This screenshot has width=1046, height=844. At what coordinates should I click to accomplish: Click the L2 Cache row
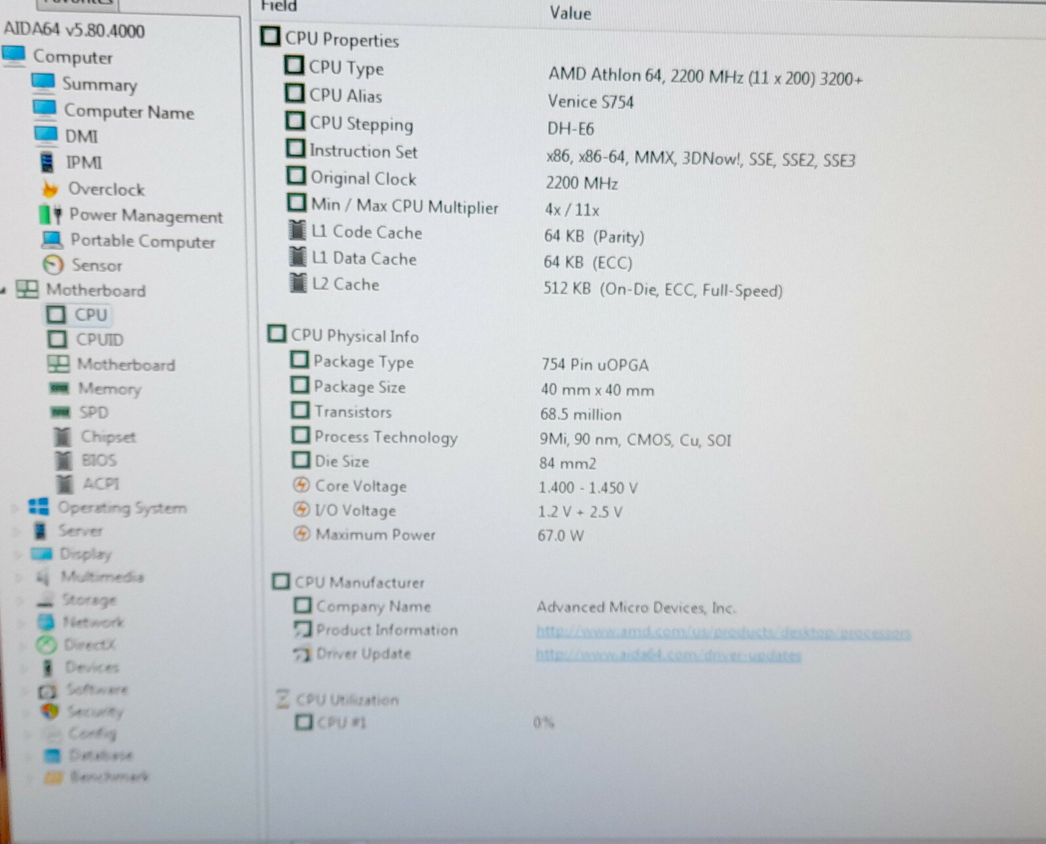coord(535,287)
